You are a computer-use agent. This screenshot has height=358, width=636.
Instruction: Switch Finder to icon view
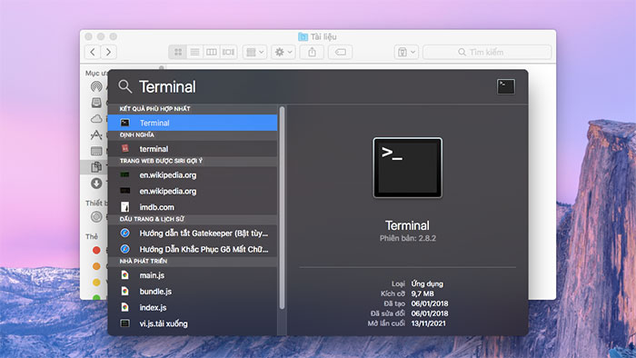178,52
